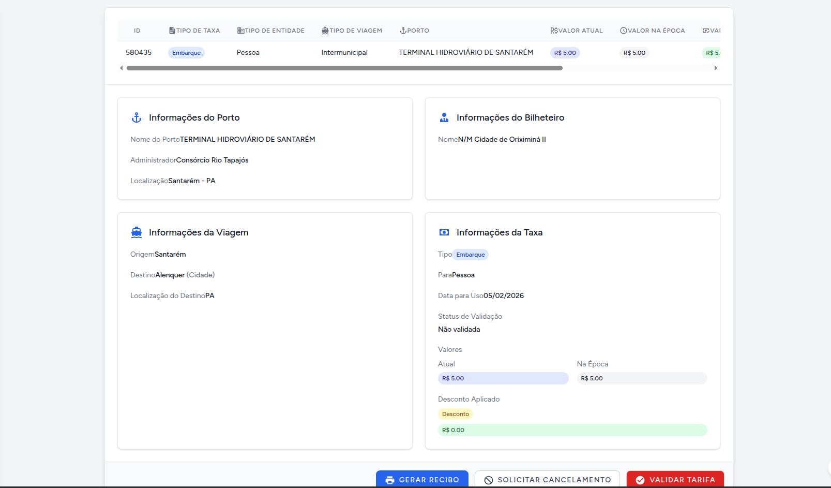Click the table's horizontal scrollbar thumb
The width and height of the screenshot is (831, 488).
click(x=344, y=68)
